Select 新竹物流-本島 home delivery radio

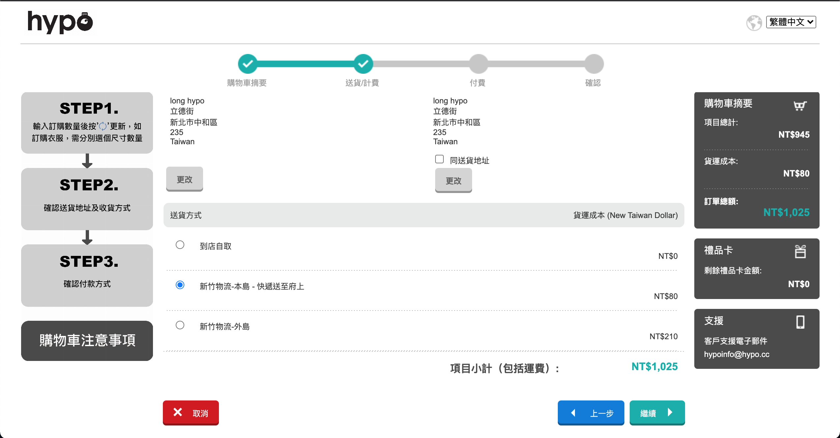point(180,285)
